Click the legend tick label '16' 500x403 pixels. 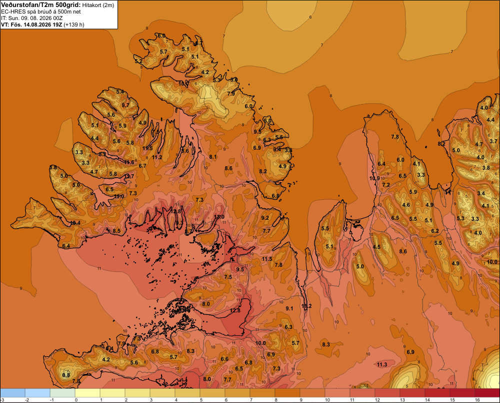(x=477, y=400)
